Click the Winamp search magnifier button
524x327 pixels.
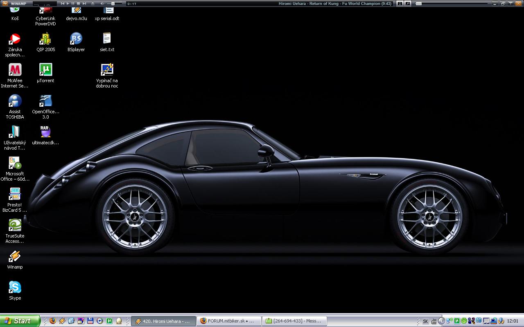[x=408, y=3]
